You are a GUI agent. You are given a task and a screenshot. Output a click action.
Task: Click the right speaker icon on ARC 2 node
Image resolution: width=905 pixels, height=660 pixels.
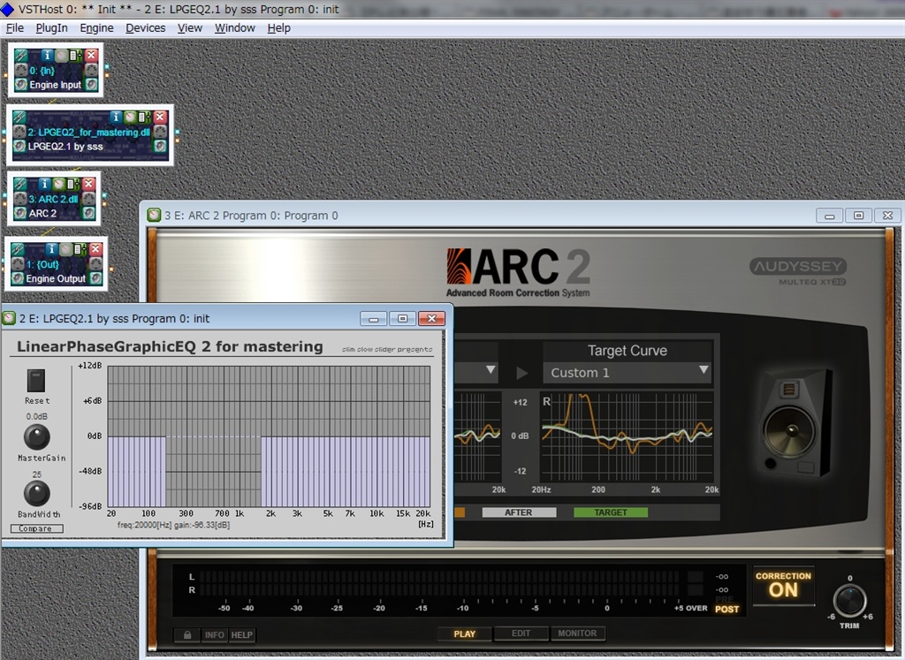click(x=88, y=213)
